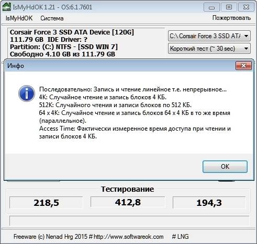Image resolution: width=257 pixels, height=244 pixels.
Task: Close the IsMyHdOK main window
Action: click(x=246, y=7)
